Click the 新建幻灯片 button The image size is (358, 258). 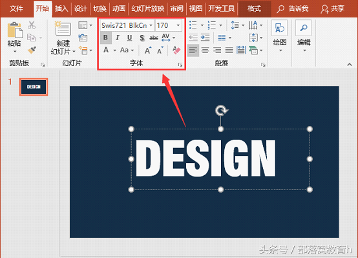click(63, 38)
